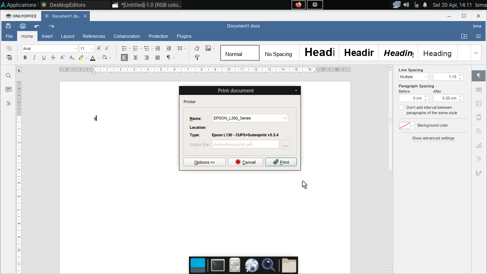
Task: Justify the paragraph text
Action: tap(158, 57)
